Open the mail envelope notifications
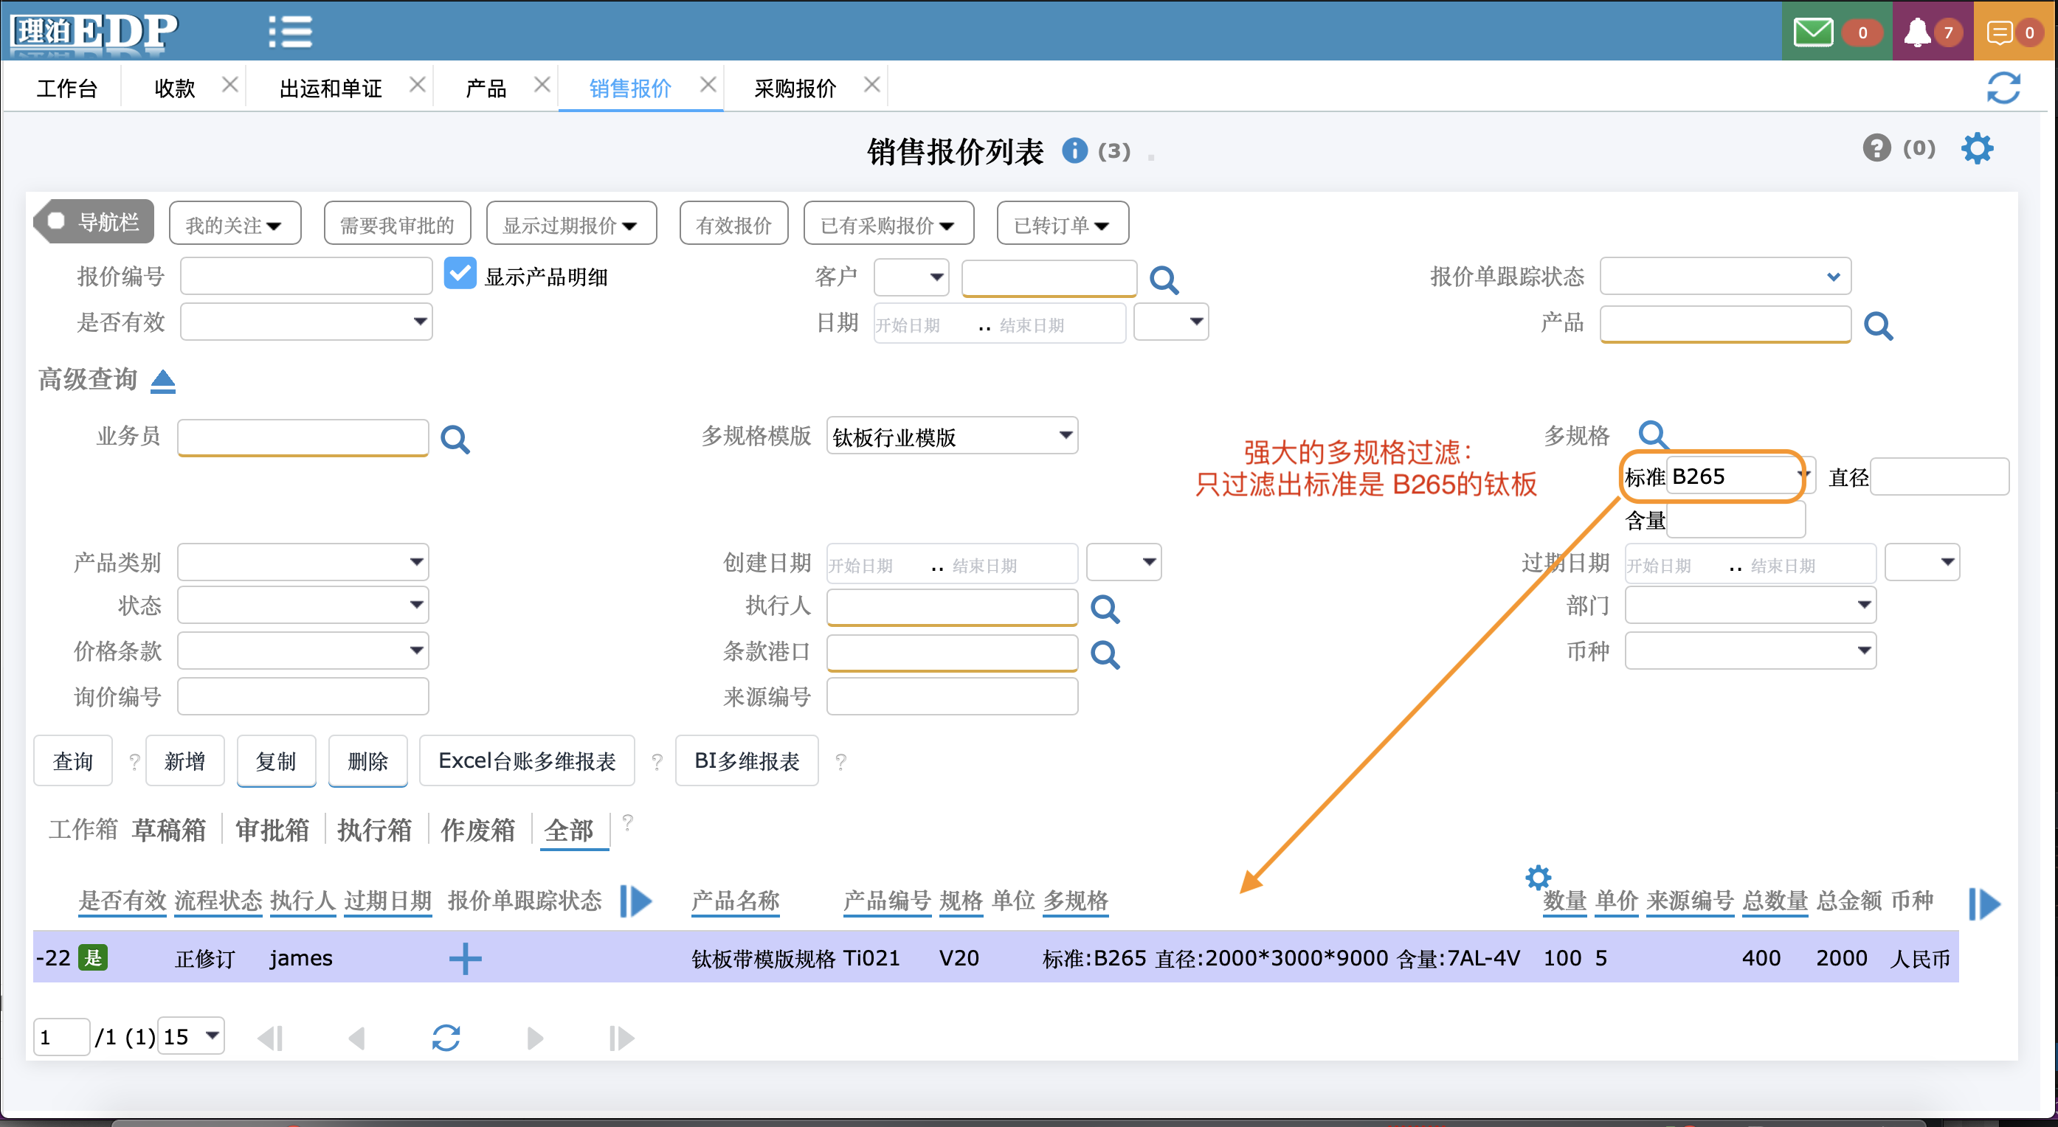Image resolution: width=2058 pixels, height=1127 pixels. click(1812, 32)
